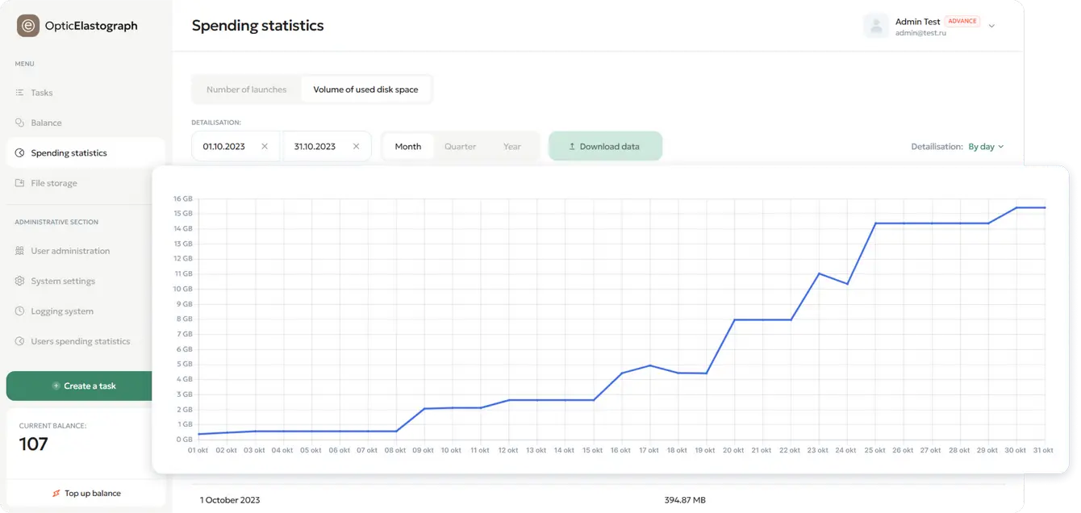
Task: Switch to the Year period option
Action: click(x=511, y=146)
